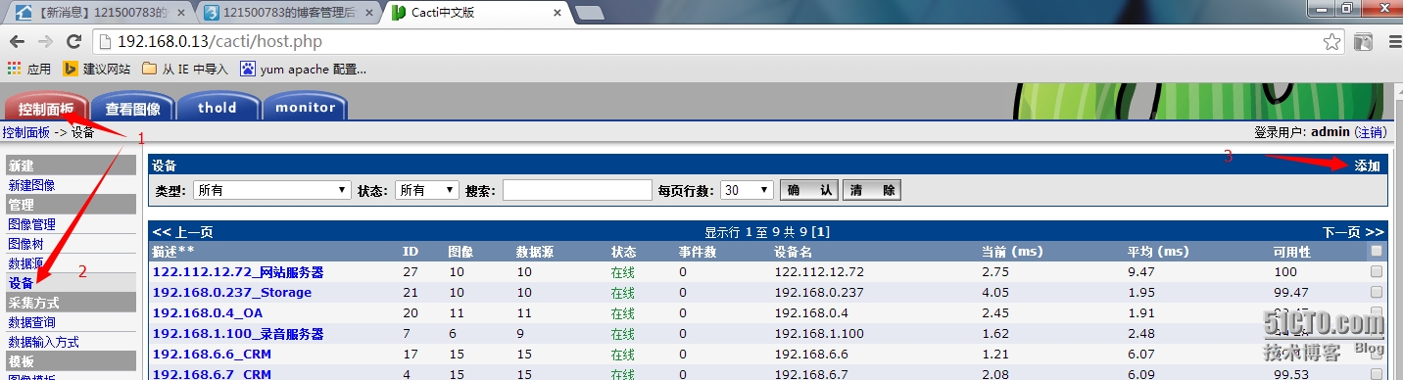Click the 清除 button
The height and width of the screenshot is (380, 1403).
pos(871,190)
